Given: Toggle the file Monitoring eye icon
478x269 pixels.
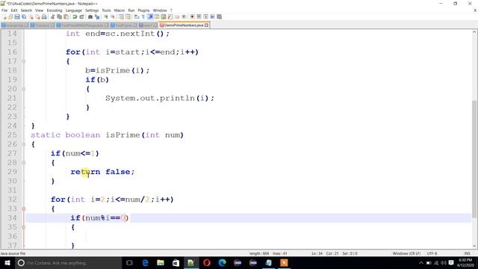Looking at the screenshot, I should (x=184, y=16).
